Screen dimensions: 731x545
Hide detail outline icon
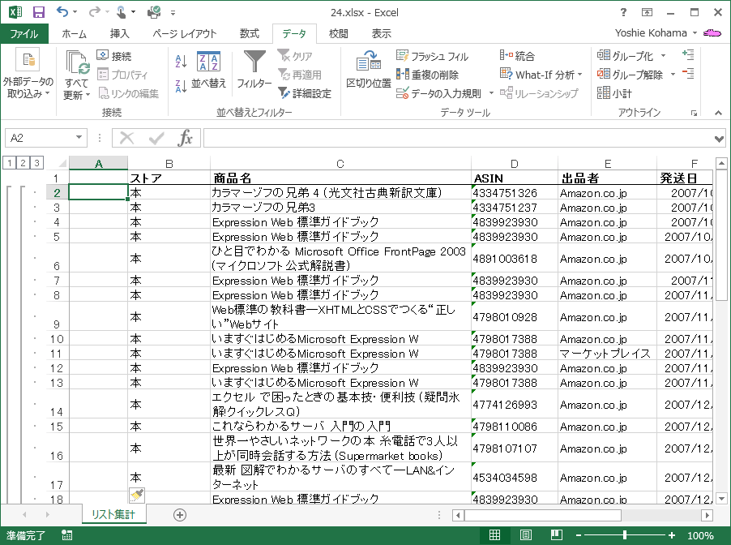(688, 73)
